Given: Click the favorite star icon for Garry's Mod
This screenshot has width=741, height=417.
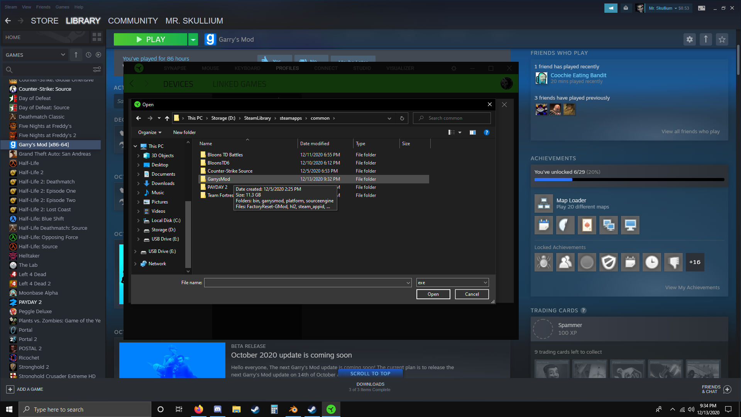Looking at the screenshot, I should [x=722, y=39].
